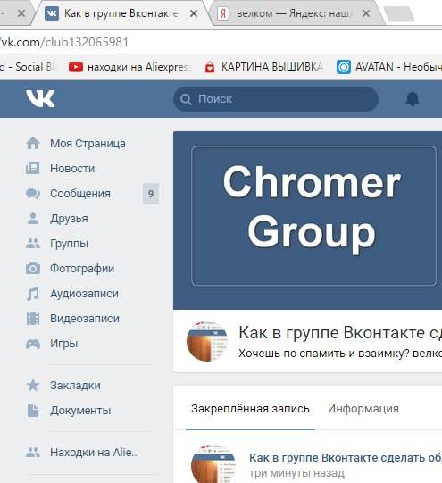
Task: Open Игры games section
Action: click(x=63, y=343)
